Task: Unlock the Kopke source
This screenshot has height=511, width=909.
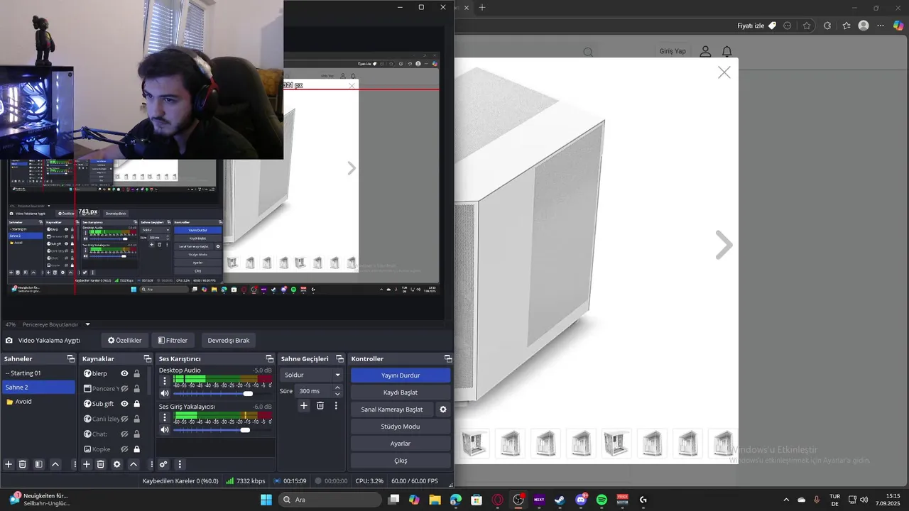Action: click(136, 449)
